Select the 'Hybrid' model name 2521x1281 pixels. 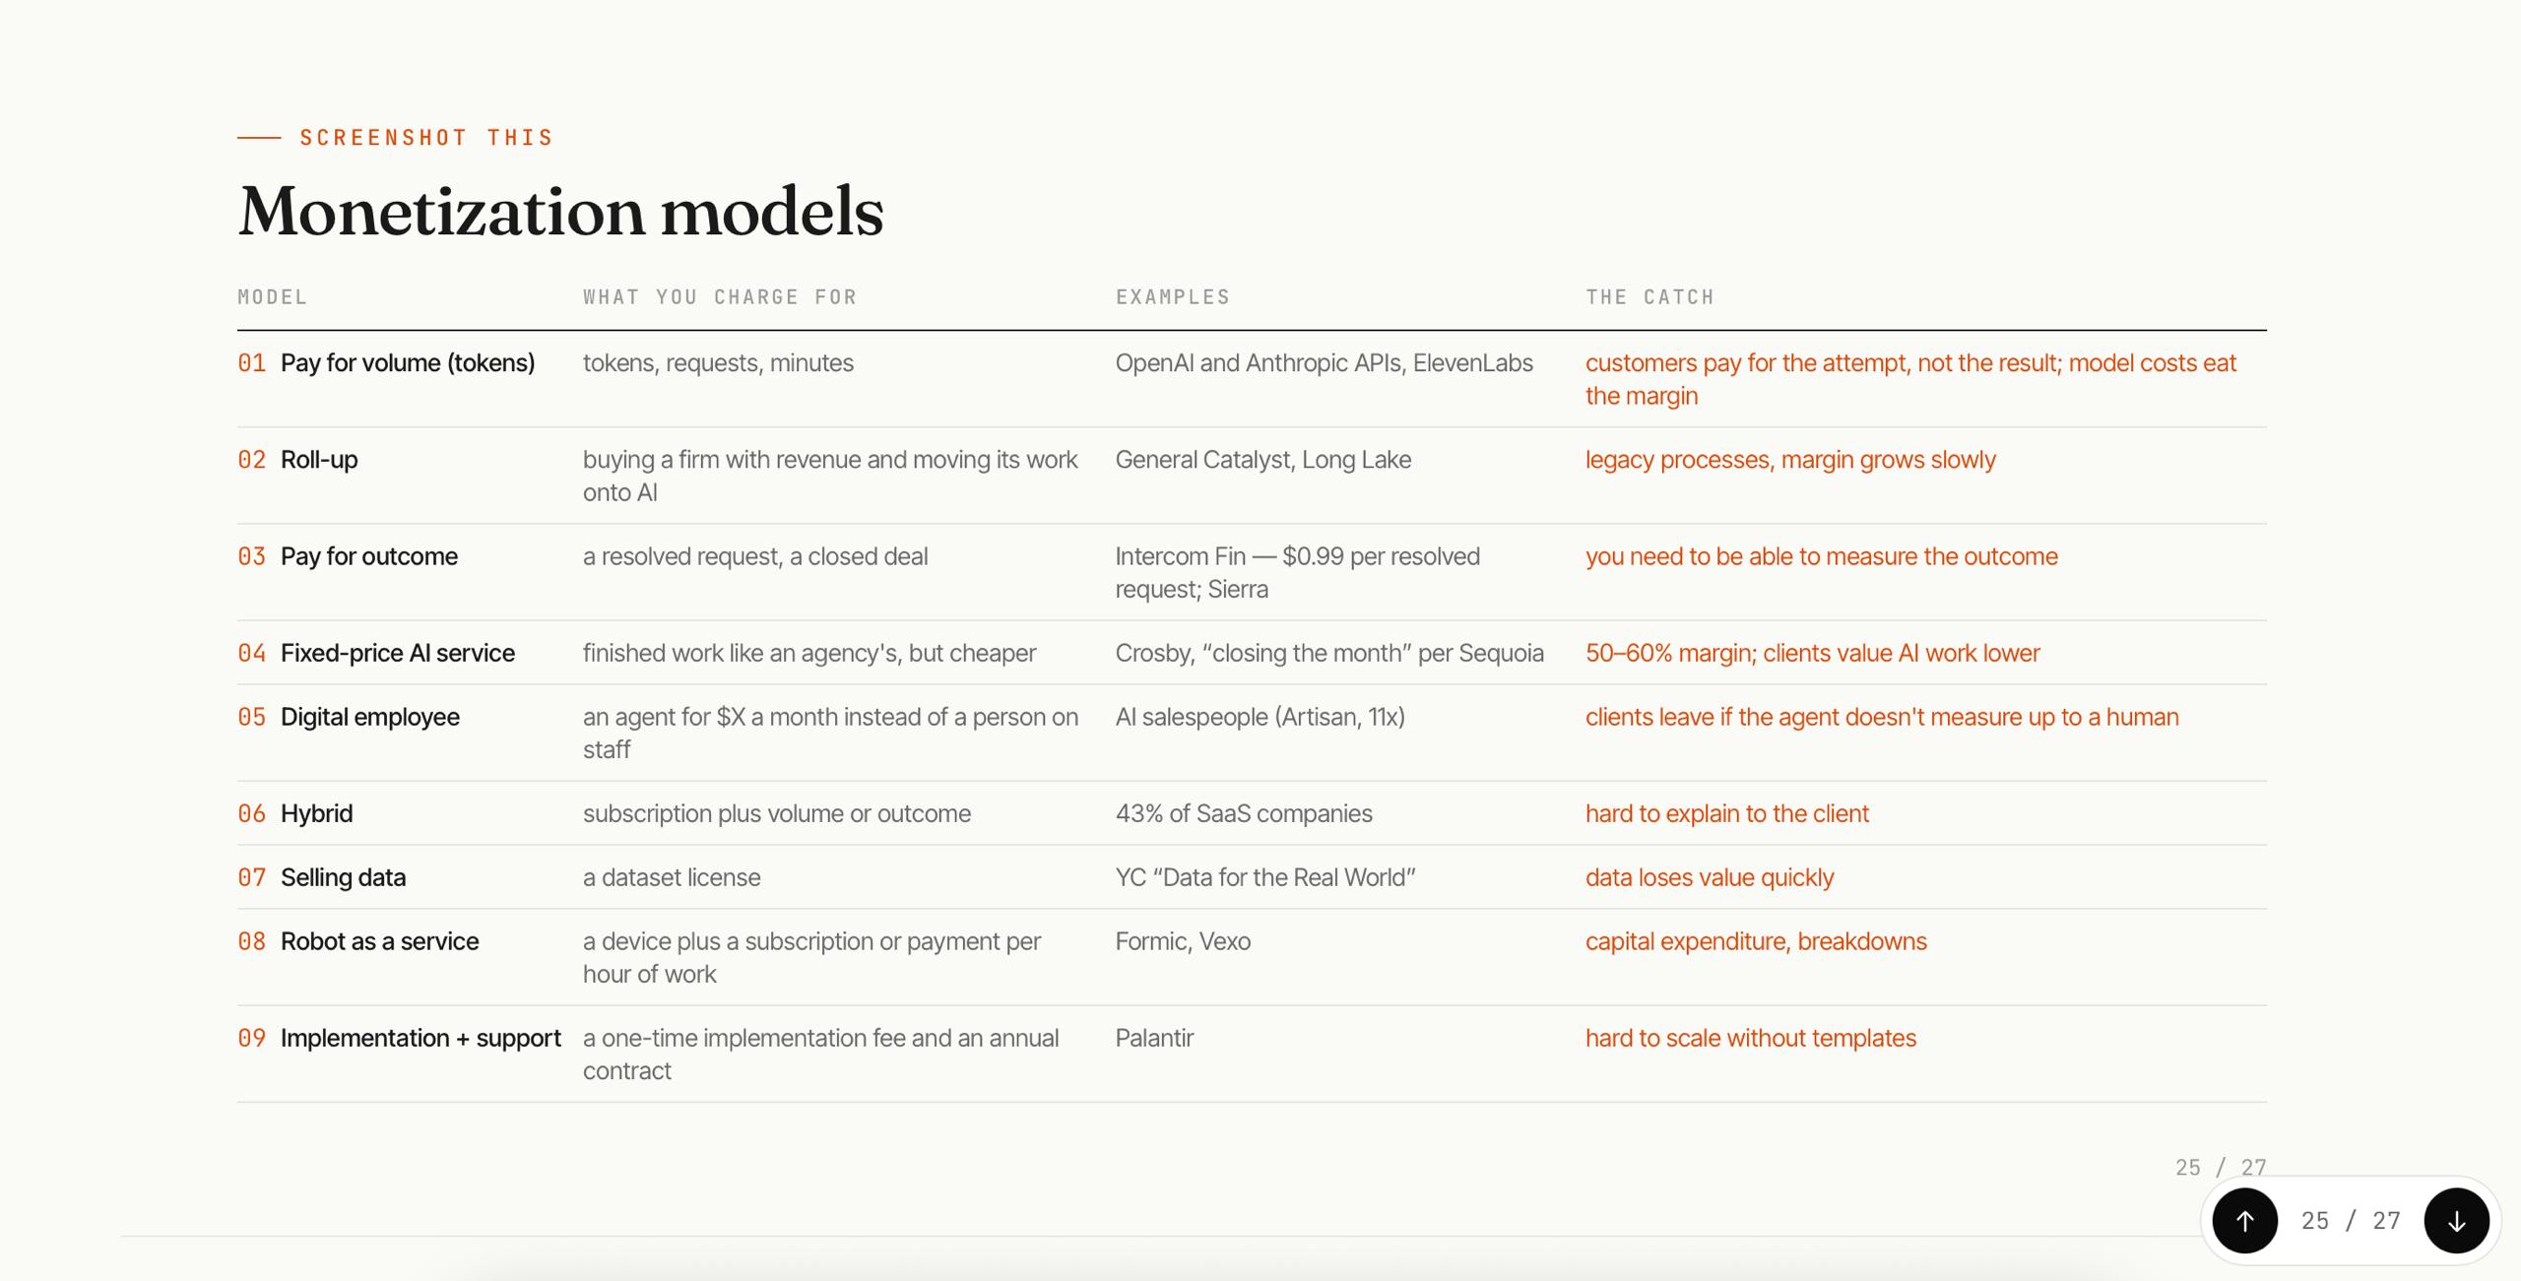[x=316, y=813]
